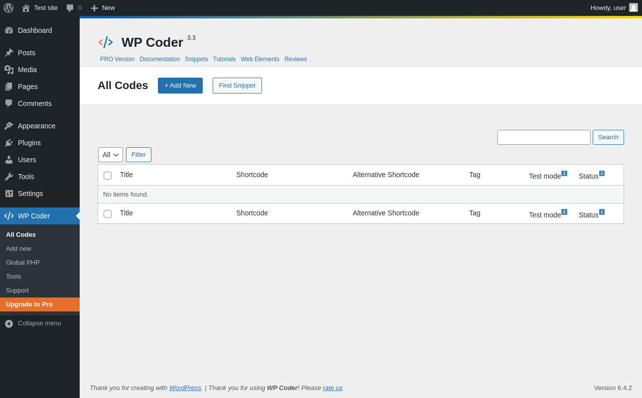The image size is (642, 398).
Task: Open the Tutorials link
Action: coord(224,59)
